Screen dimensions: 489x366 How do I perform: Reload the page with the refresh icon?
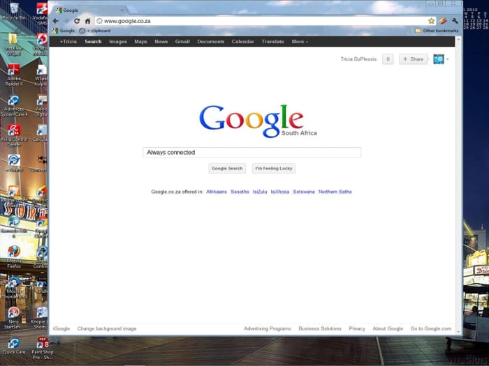77,21
